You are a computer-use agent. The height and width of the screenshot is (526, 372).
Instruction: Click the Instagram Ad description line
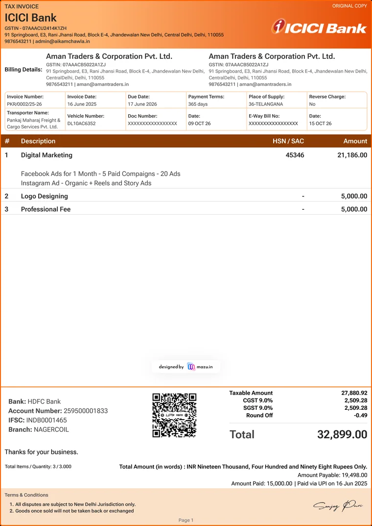(86, 183)
